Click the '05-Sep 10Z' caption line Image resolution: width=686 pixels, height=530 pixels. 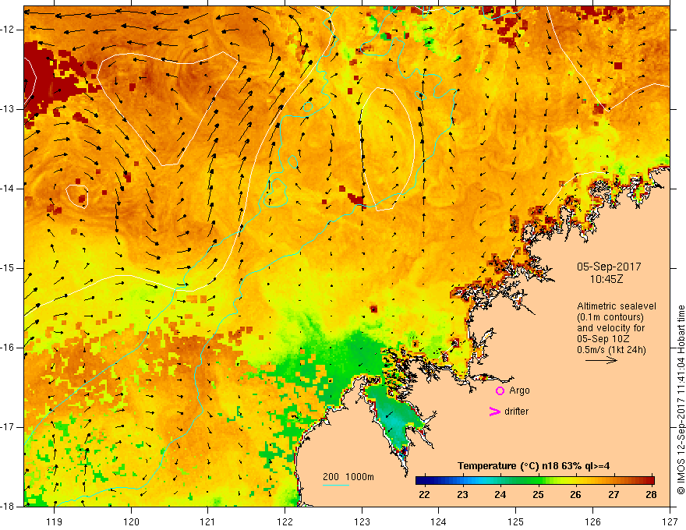(600, 339)
